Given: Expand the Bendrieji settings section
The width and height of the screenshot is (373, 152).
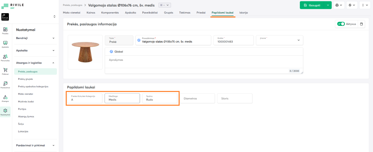Looking at the screenshot, I should coord(36,38).
